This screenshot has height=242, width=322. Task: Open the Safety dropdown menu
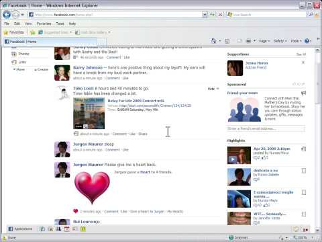[x=280, y=41]
